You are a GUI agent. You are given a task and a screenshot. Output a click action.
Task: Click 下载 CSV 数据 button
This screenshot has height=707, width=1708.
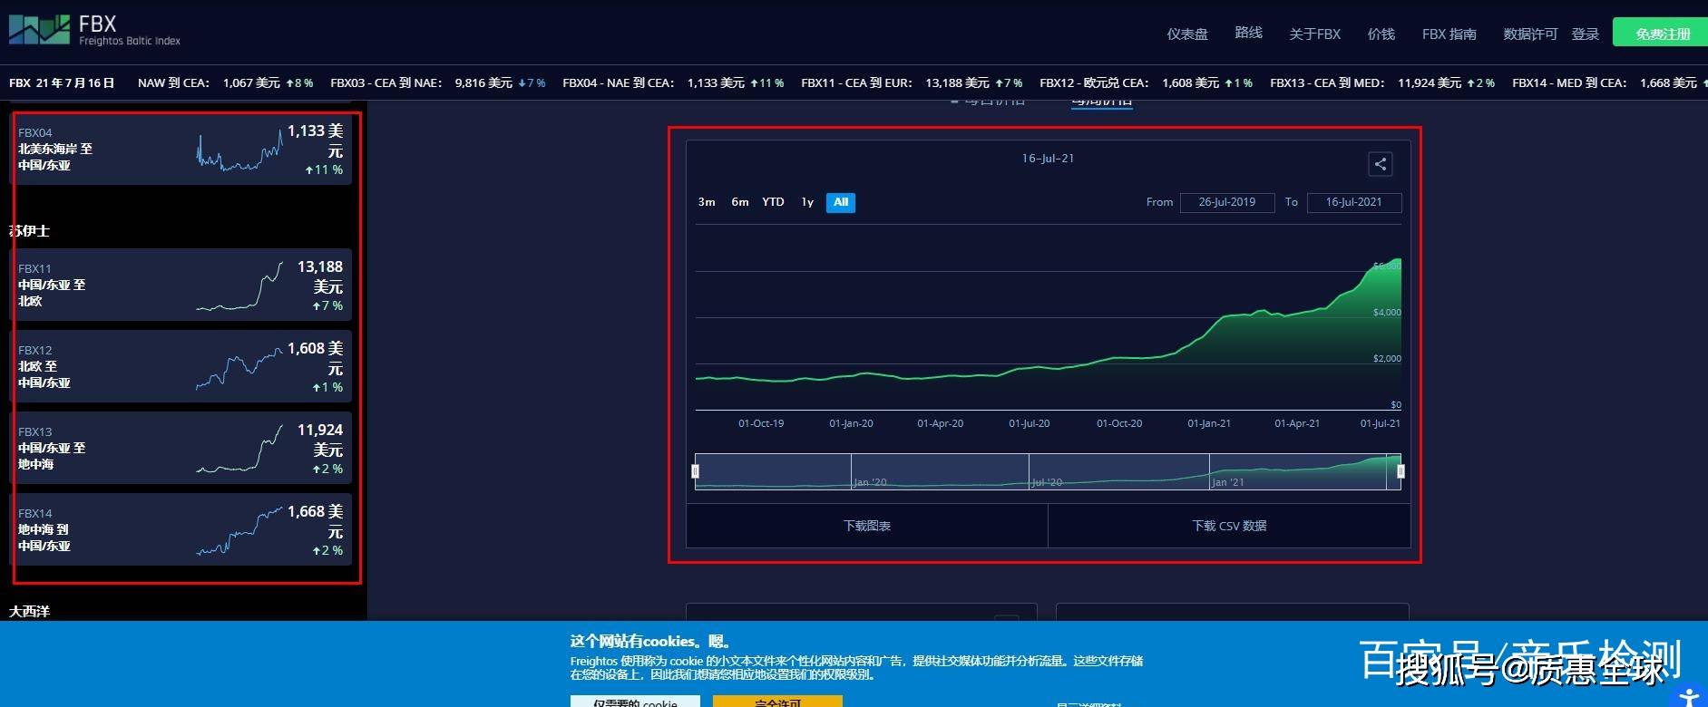tap(1229, 526)
